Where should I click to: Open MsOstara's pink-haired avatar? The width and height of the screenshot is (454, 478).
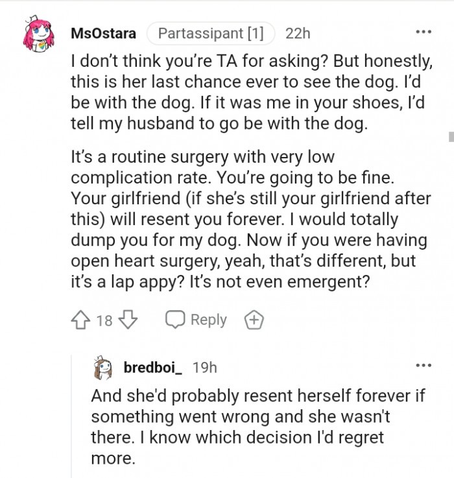pos(38,35)
